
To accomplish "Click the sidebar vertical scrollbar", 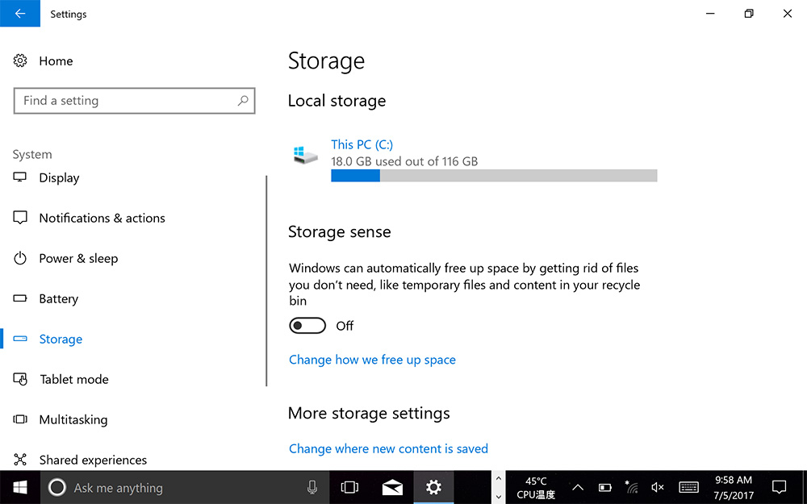I will 266,281.
